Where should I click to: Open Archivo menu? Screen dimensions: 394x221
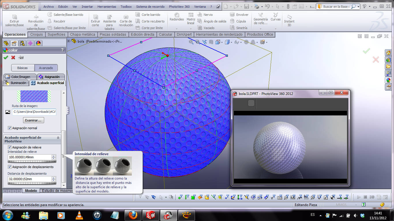point(48,7)
